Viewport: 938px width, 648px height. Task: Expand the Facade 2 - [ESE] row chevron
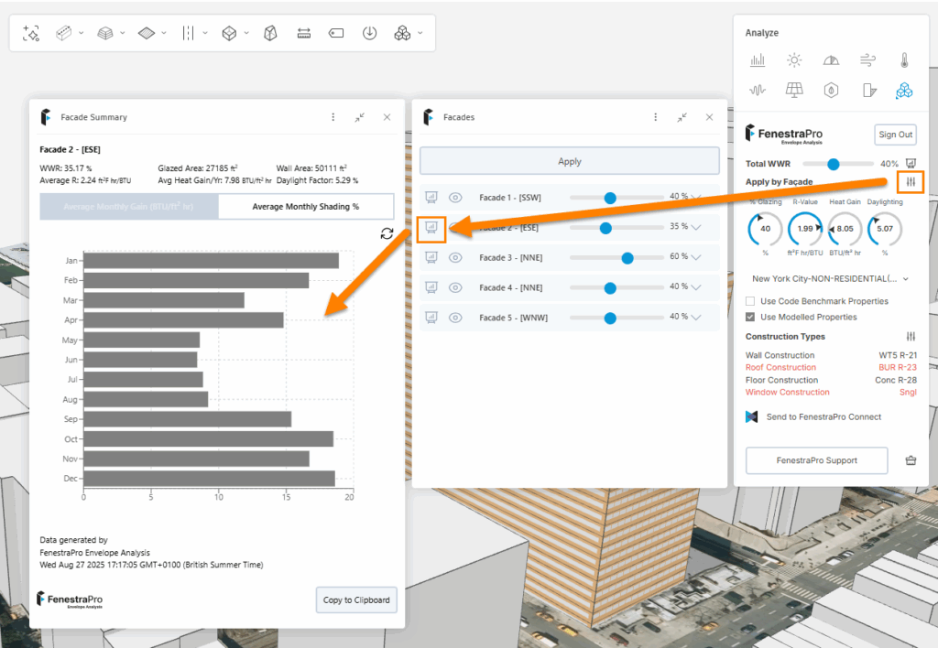[696, 227]
